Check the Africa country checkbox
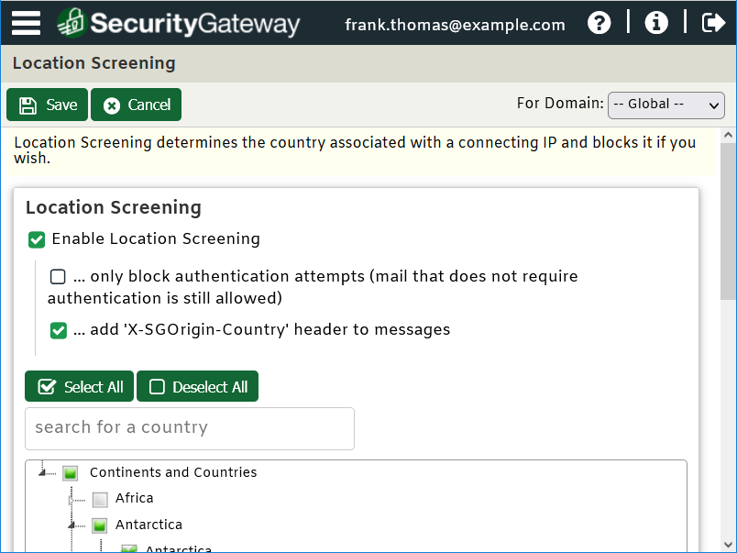This screenshot has width=737, height=553. [99, 499]
